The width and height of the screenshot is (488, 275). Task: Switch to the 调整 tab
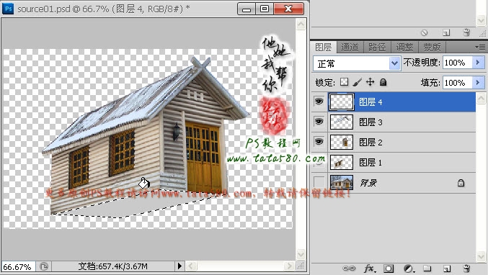pyautogui.click(x=404, y=48)
